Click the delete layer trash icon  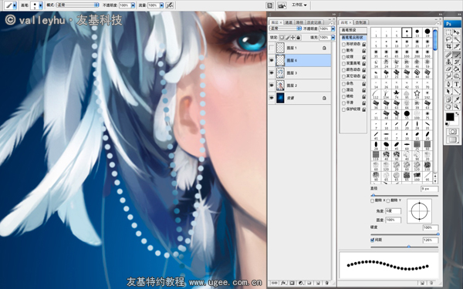point(327,283)
